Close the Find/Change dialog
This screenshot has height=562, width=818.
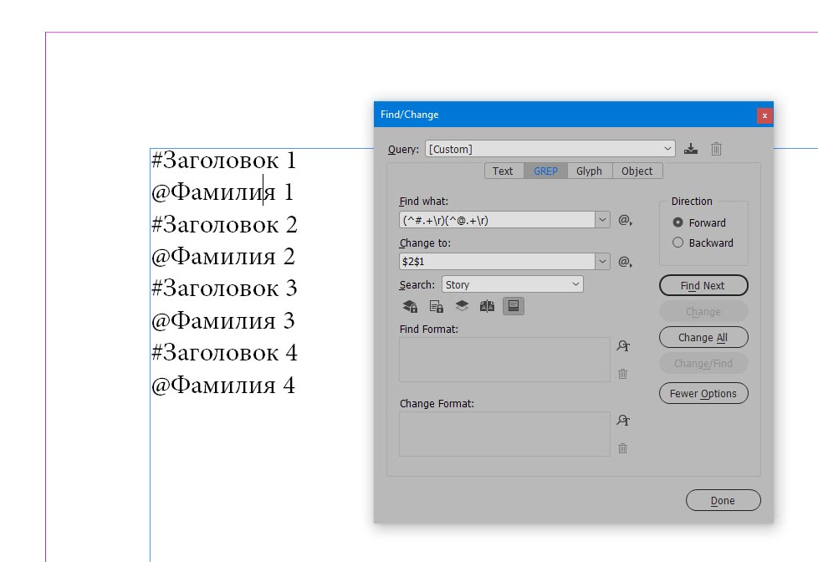(764, 116)
